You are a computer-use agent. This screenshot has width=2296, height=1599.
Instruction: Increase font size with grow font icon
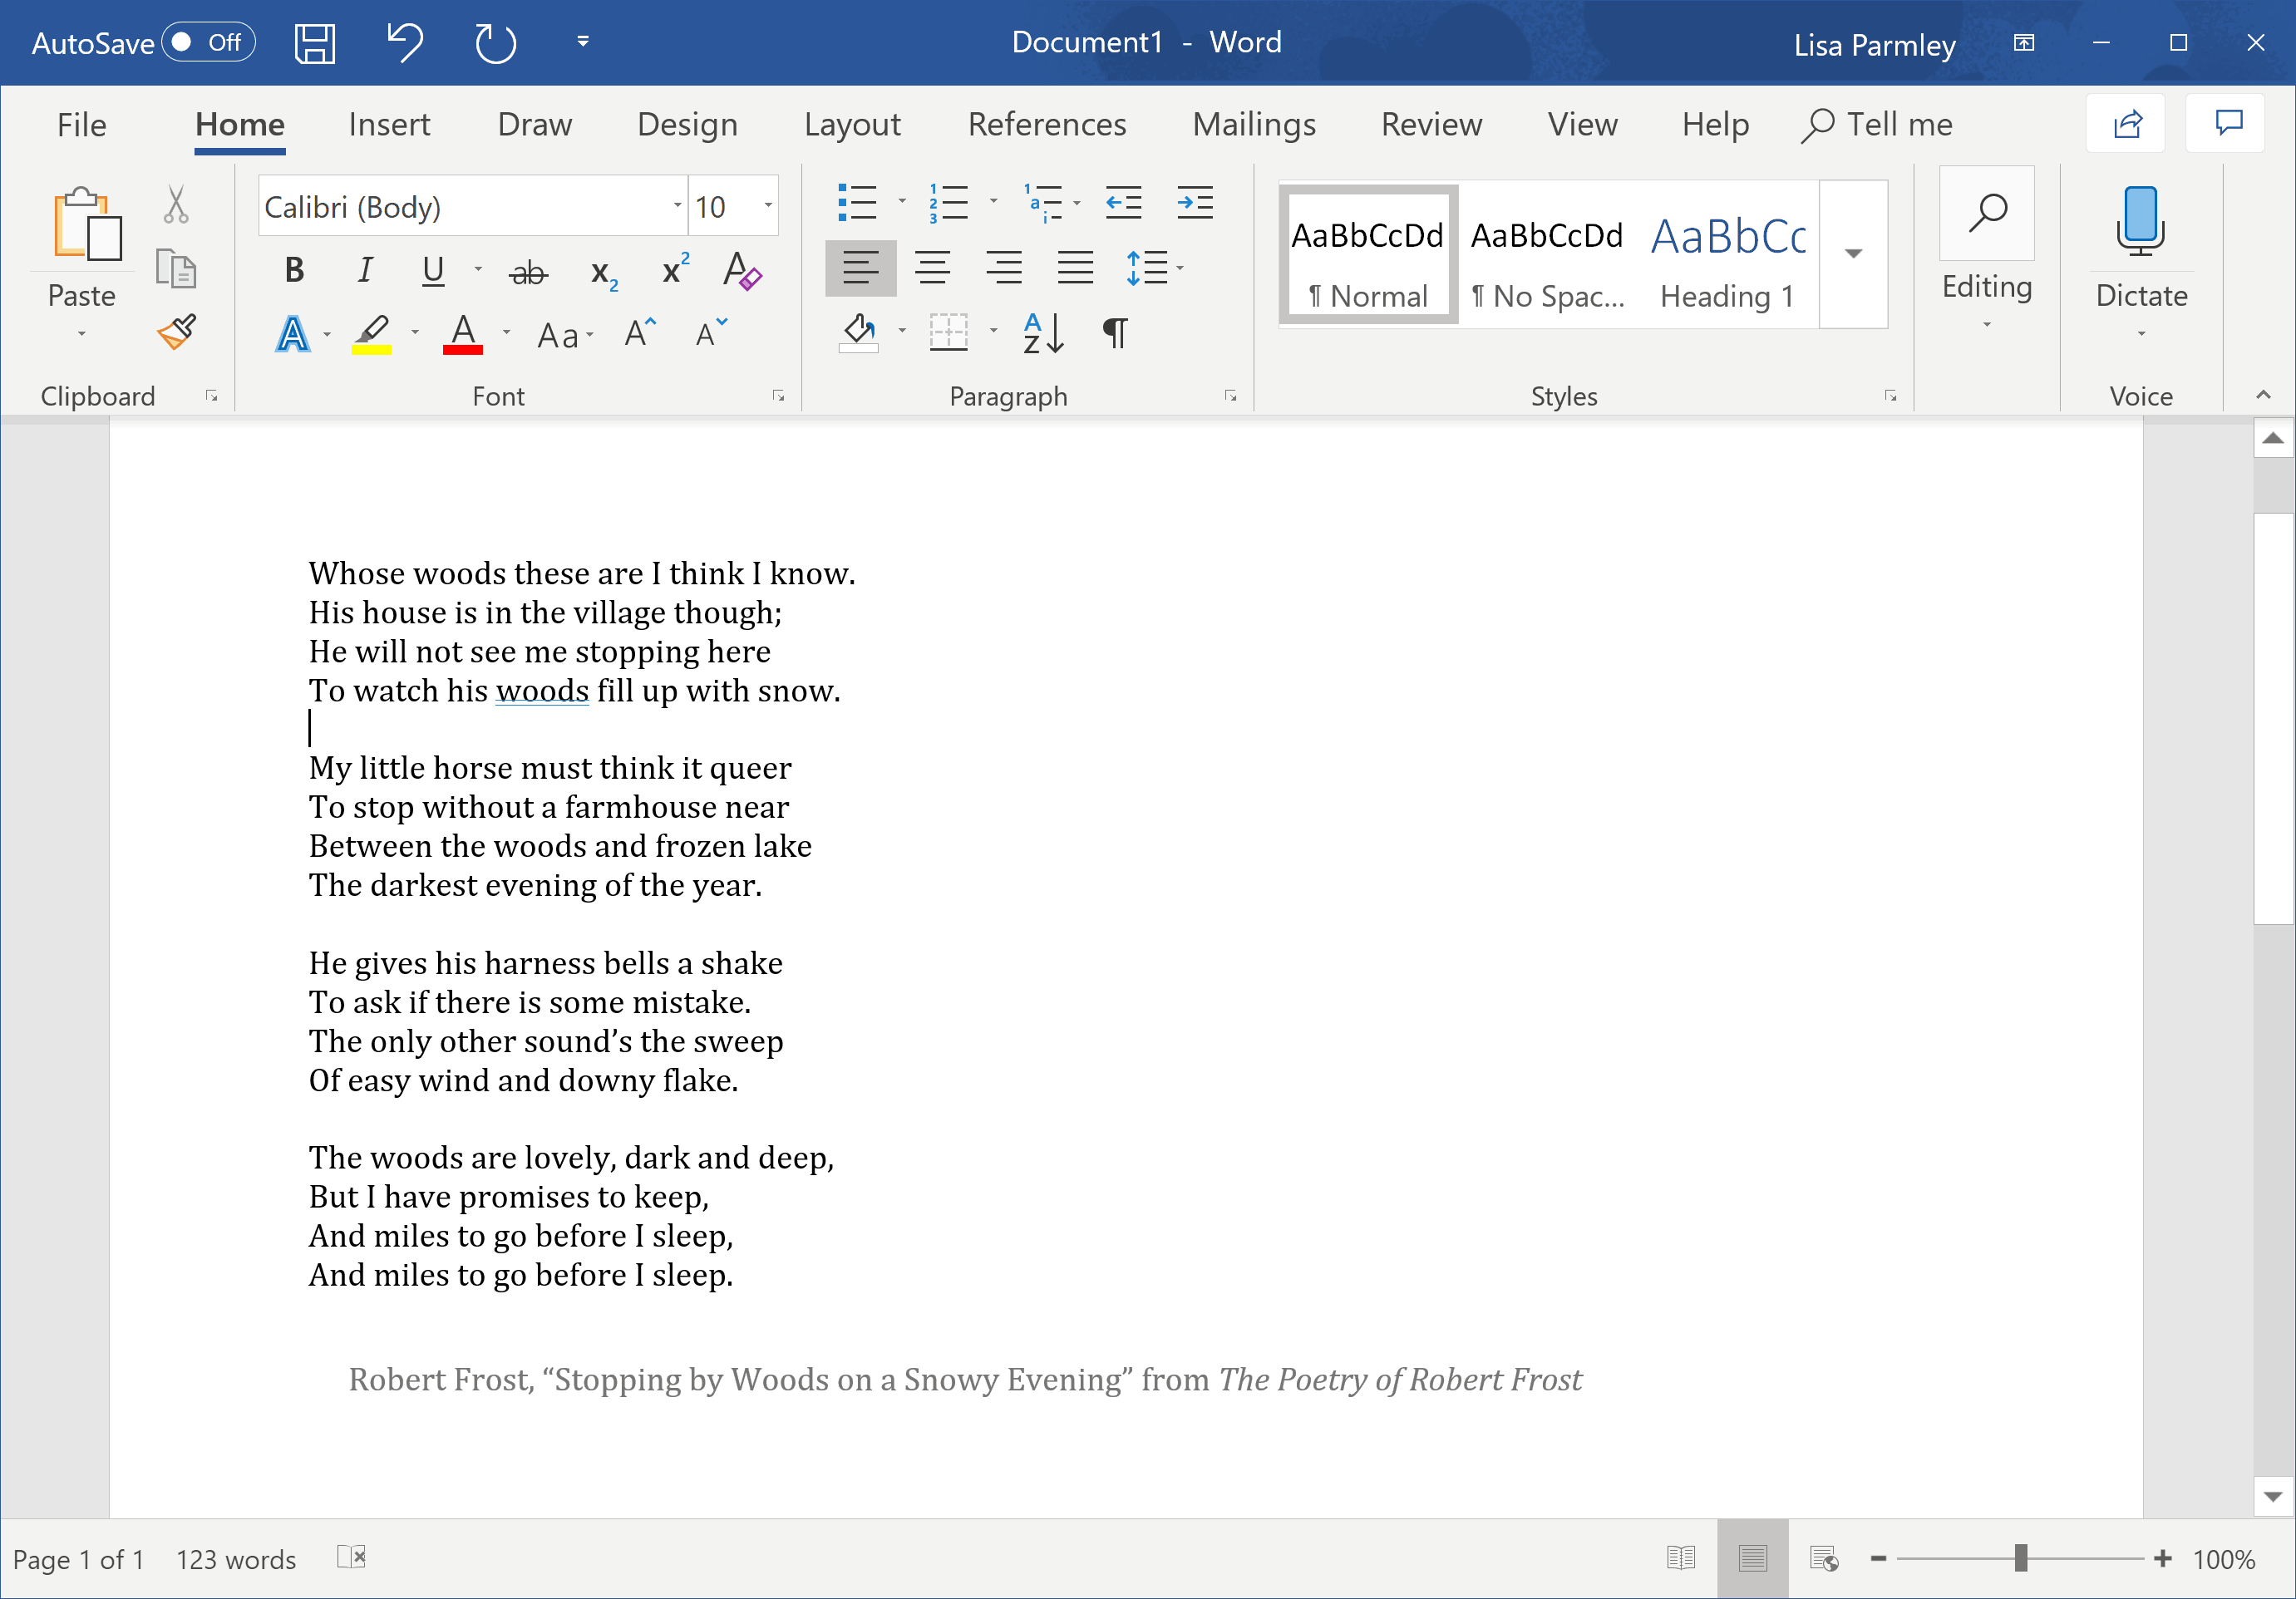(x=640, y=333)
